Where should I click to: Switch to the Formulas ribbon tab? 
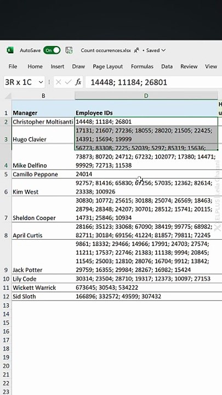coord(142,66)
